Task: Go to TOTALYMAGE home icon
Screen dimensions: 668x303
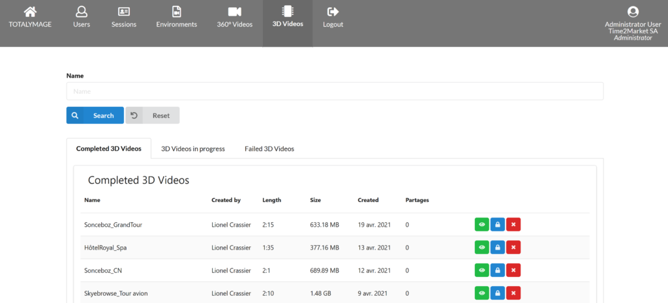Action: point(30,12)
